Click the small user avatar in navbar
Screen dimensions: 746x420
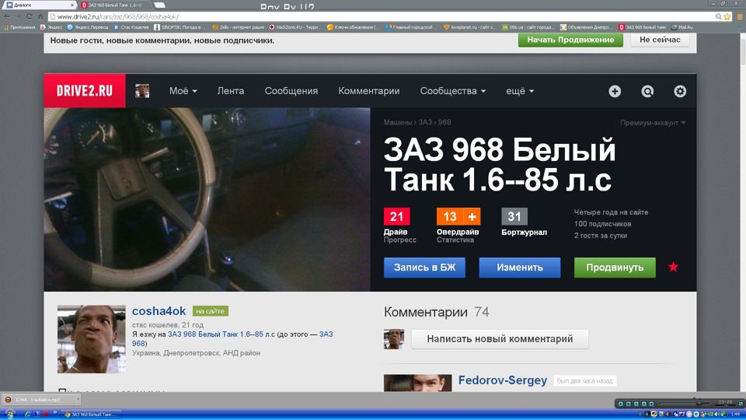tap(142, 90)
